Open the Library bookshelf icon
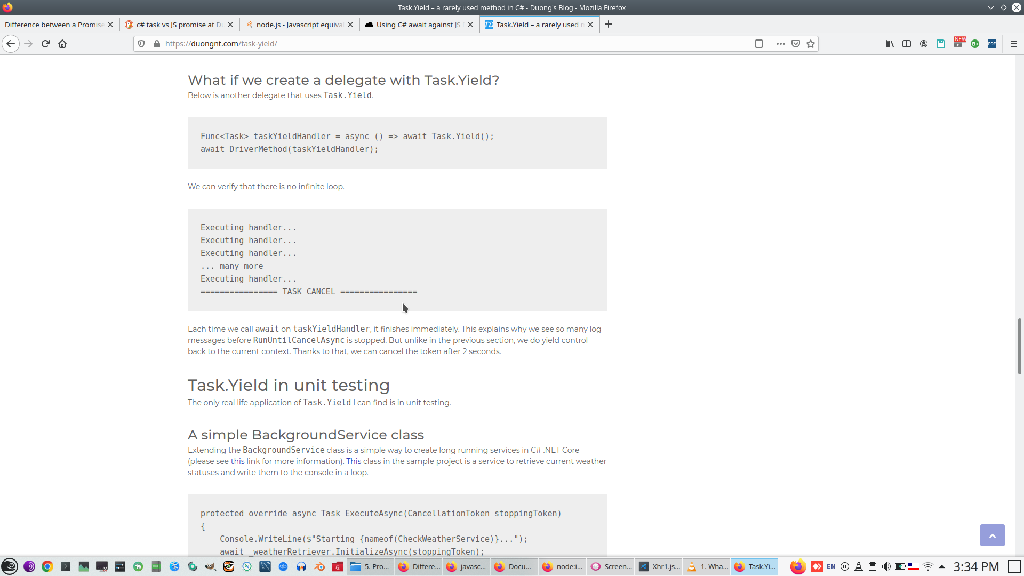The width and height of the screenshot is (1024, 576). coord(890,44)
